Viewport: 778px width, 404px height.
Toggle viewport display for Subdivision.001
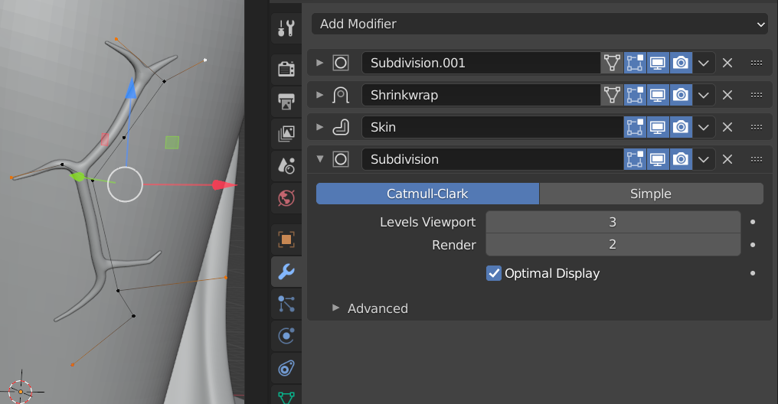658,63
